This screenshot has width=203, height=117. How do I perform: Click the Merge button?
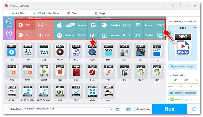click(x=100, y=13)
